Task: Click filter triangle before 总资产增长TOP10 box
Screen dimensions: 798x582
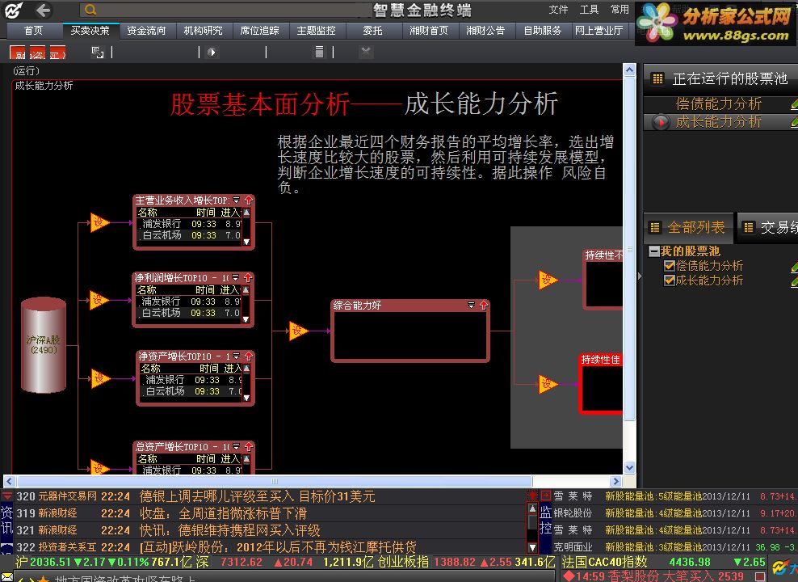Action: (99, 467)
